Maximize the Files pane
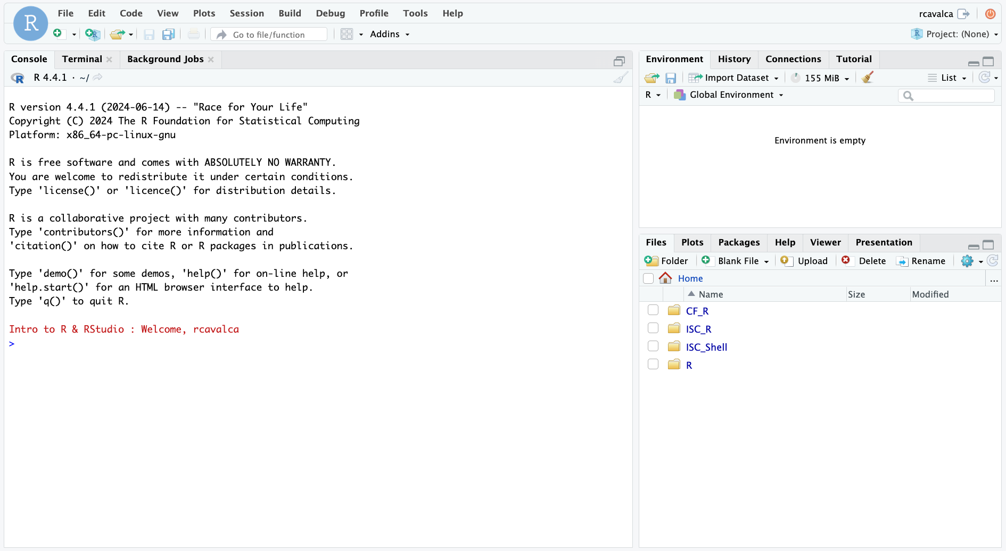The height and width of the screenshot is (551, 1006). pos(988,245)
